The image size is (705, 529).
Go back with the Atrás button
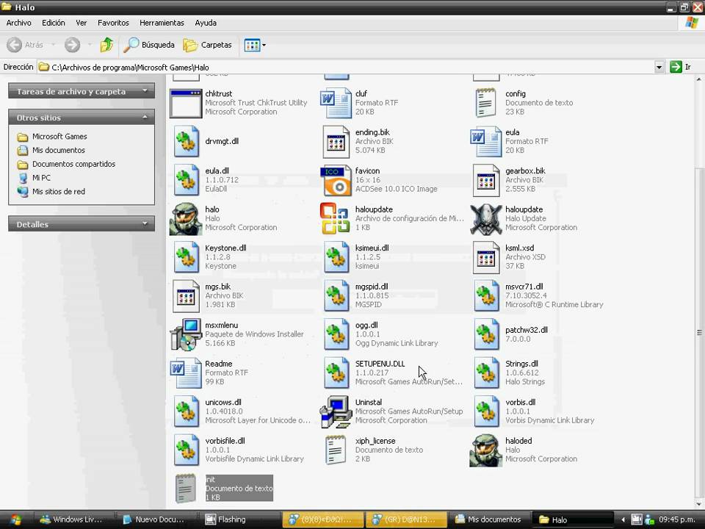point(26,45)
